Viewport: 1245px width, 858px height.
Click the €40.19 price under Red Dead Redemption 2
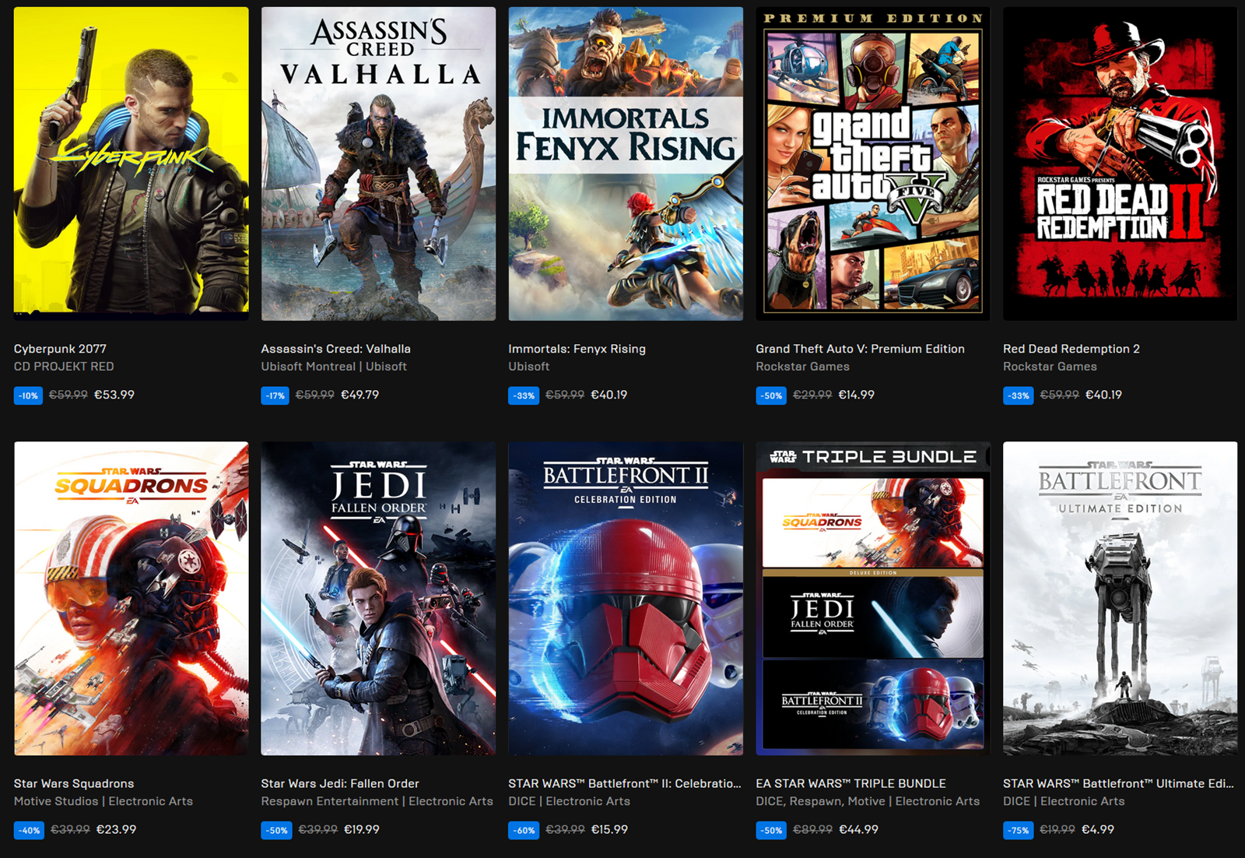point(1103,395)
